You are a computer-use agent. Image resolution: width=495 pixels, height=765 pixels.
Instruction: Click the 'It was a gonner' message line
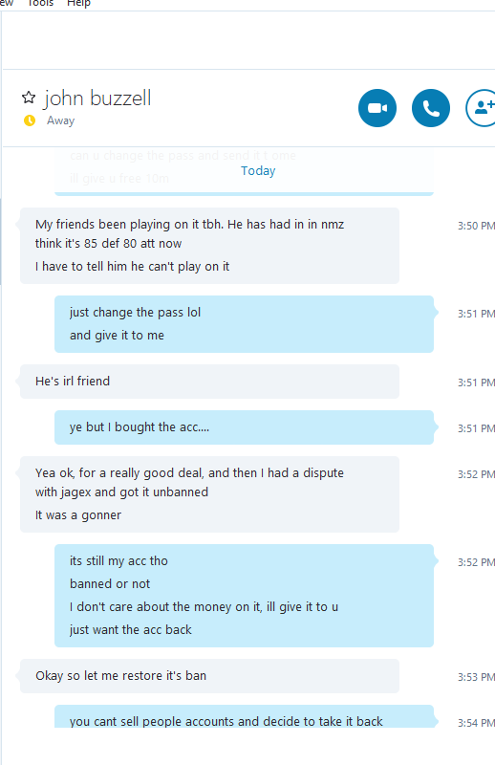[x=78, y=515]
